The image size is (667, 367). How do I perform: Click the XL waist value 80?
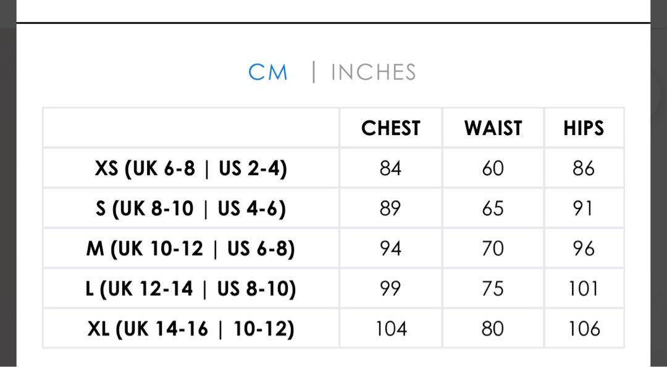tap(493, 329)
